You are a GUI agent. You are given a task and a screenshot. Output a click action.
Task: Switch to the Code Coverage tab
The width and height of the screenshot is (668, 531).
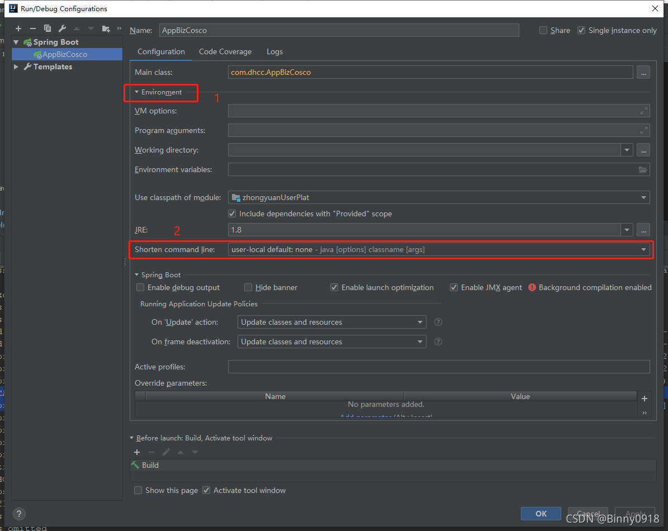click(225, 51)
